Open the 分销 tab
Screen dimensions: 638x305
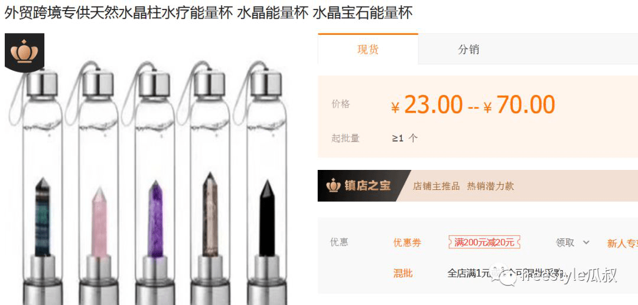[468, 50]
